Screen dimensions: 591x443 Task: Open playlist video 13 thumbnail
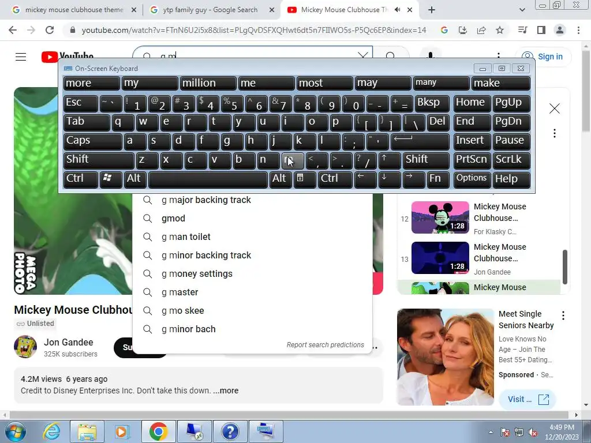point(440,258)
